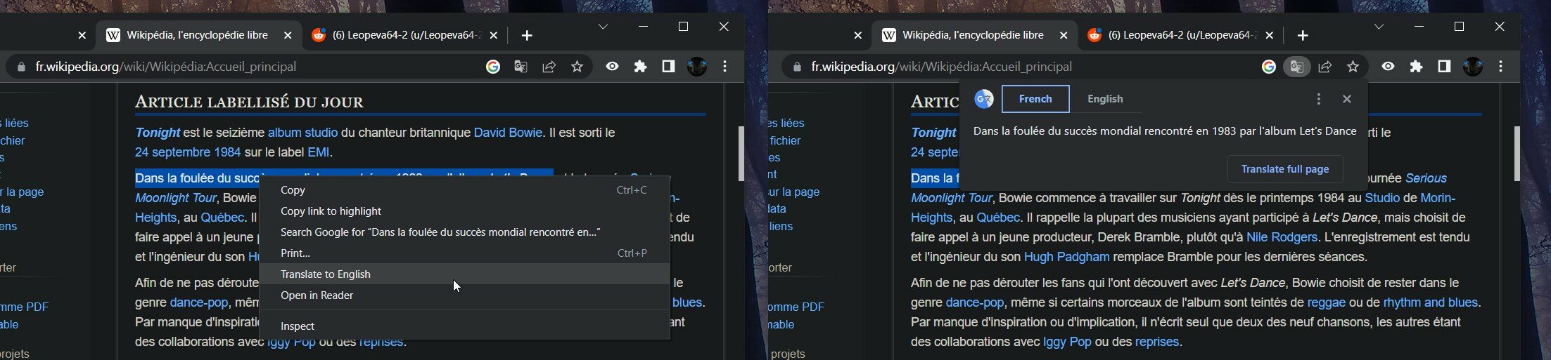Open profile avatar in right window
The width and height of the screenshot is (1551, 360).
coord(1472,67)
